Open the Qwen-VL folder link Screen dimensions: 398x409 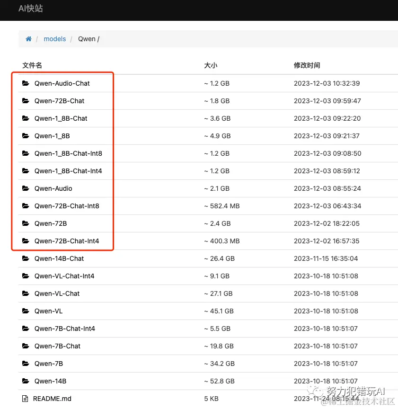click(x=49, y=311)
